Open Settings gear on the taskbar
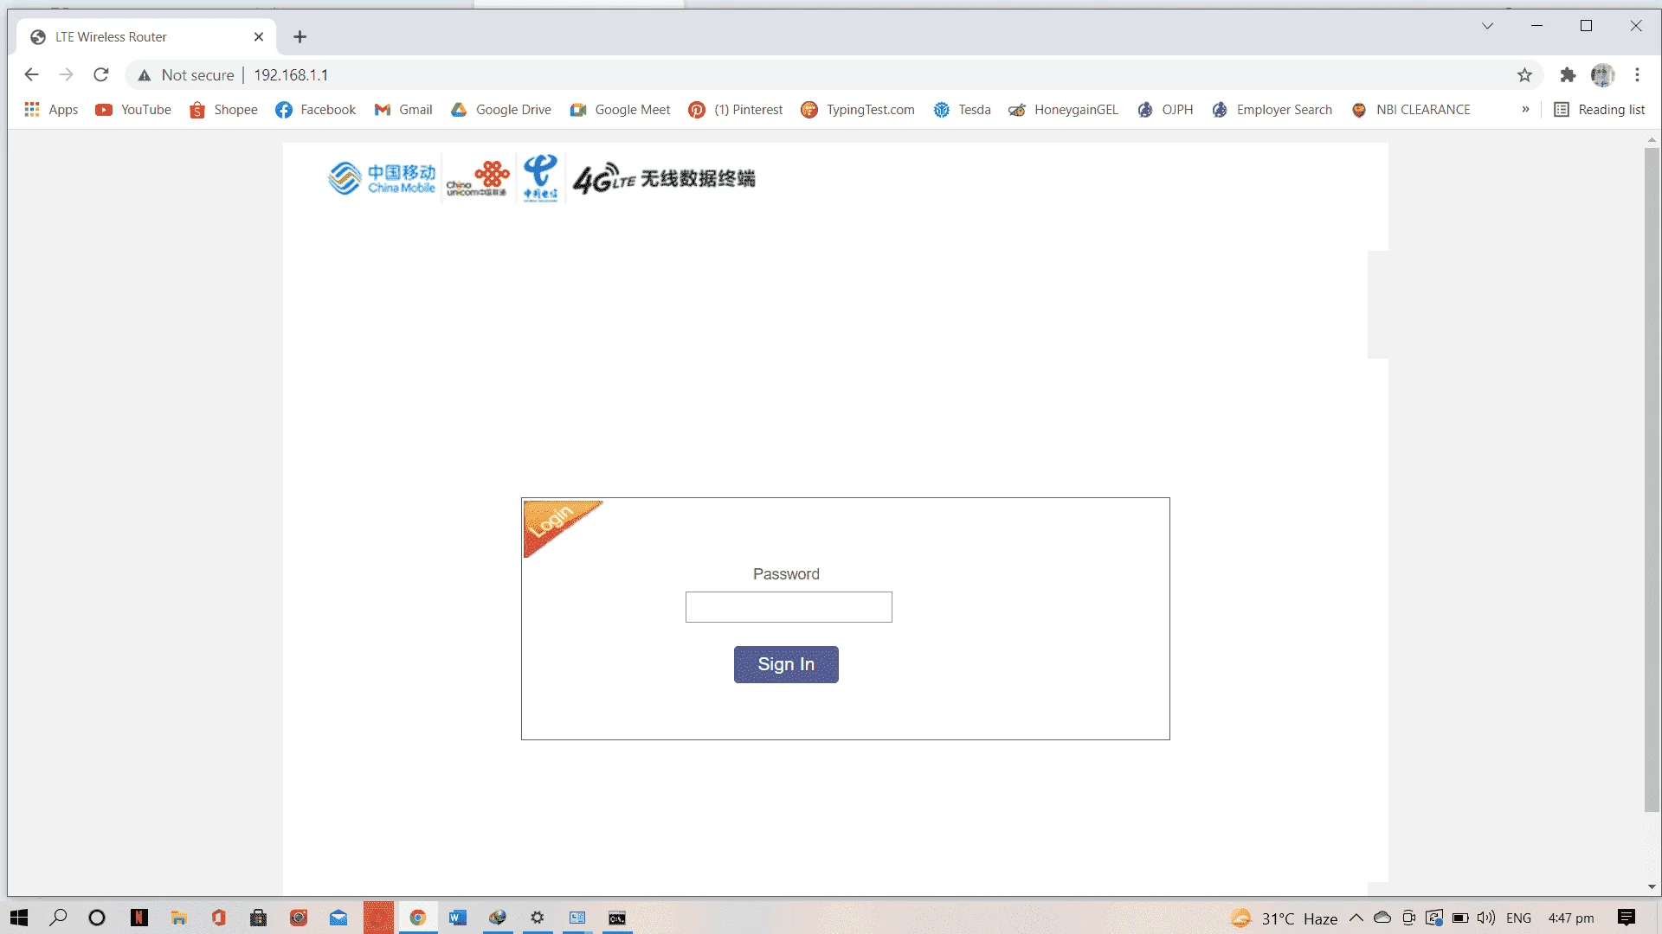Viewport: 1662px width, 934px height. pyautogui.click(x=538, y=918)
